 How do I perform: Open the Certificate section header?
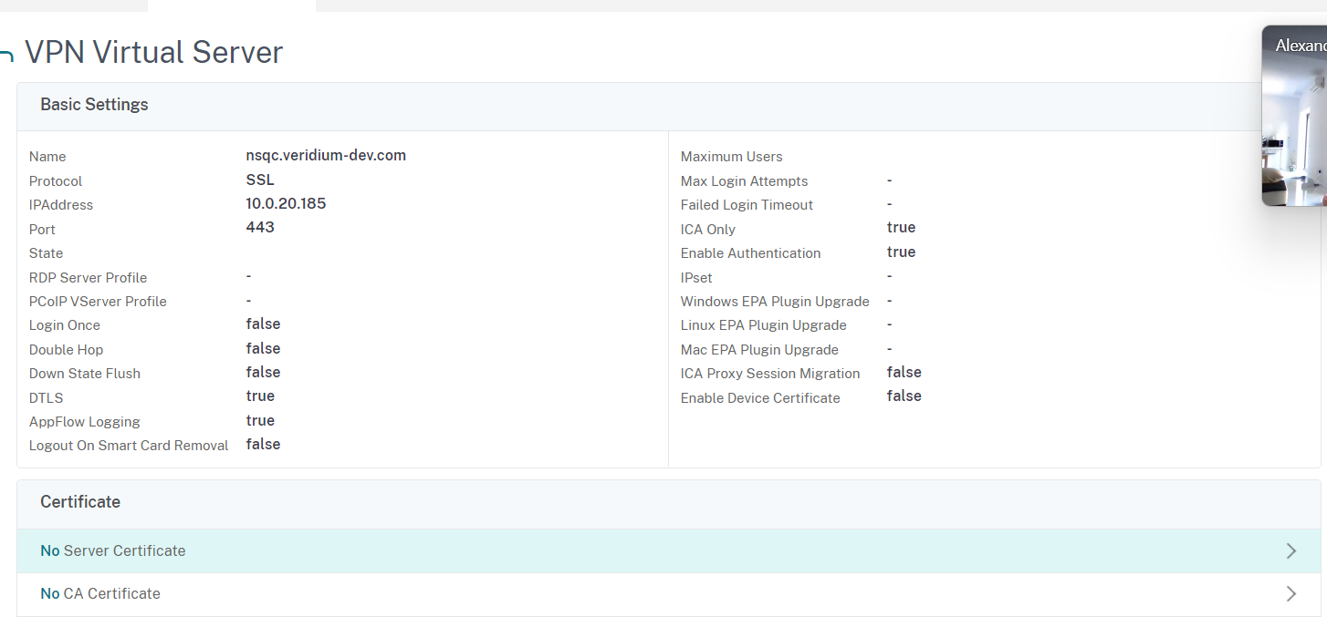[80, 502]
